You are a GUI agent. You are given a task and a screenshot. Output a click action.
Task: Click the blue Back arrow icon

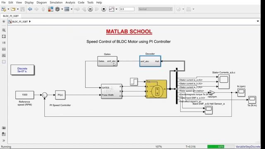pyautogui.click(x=30, y=9)
